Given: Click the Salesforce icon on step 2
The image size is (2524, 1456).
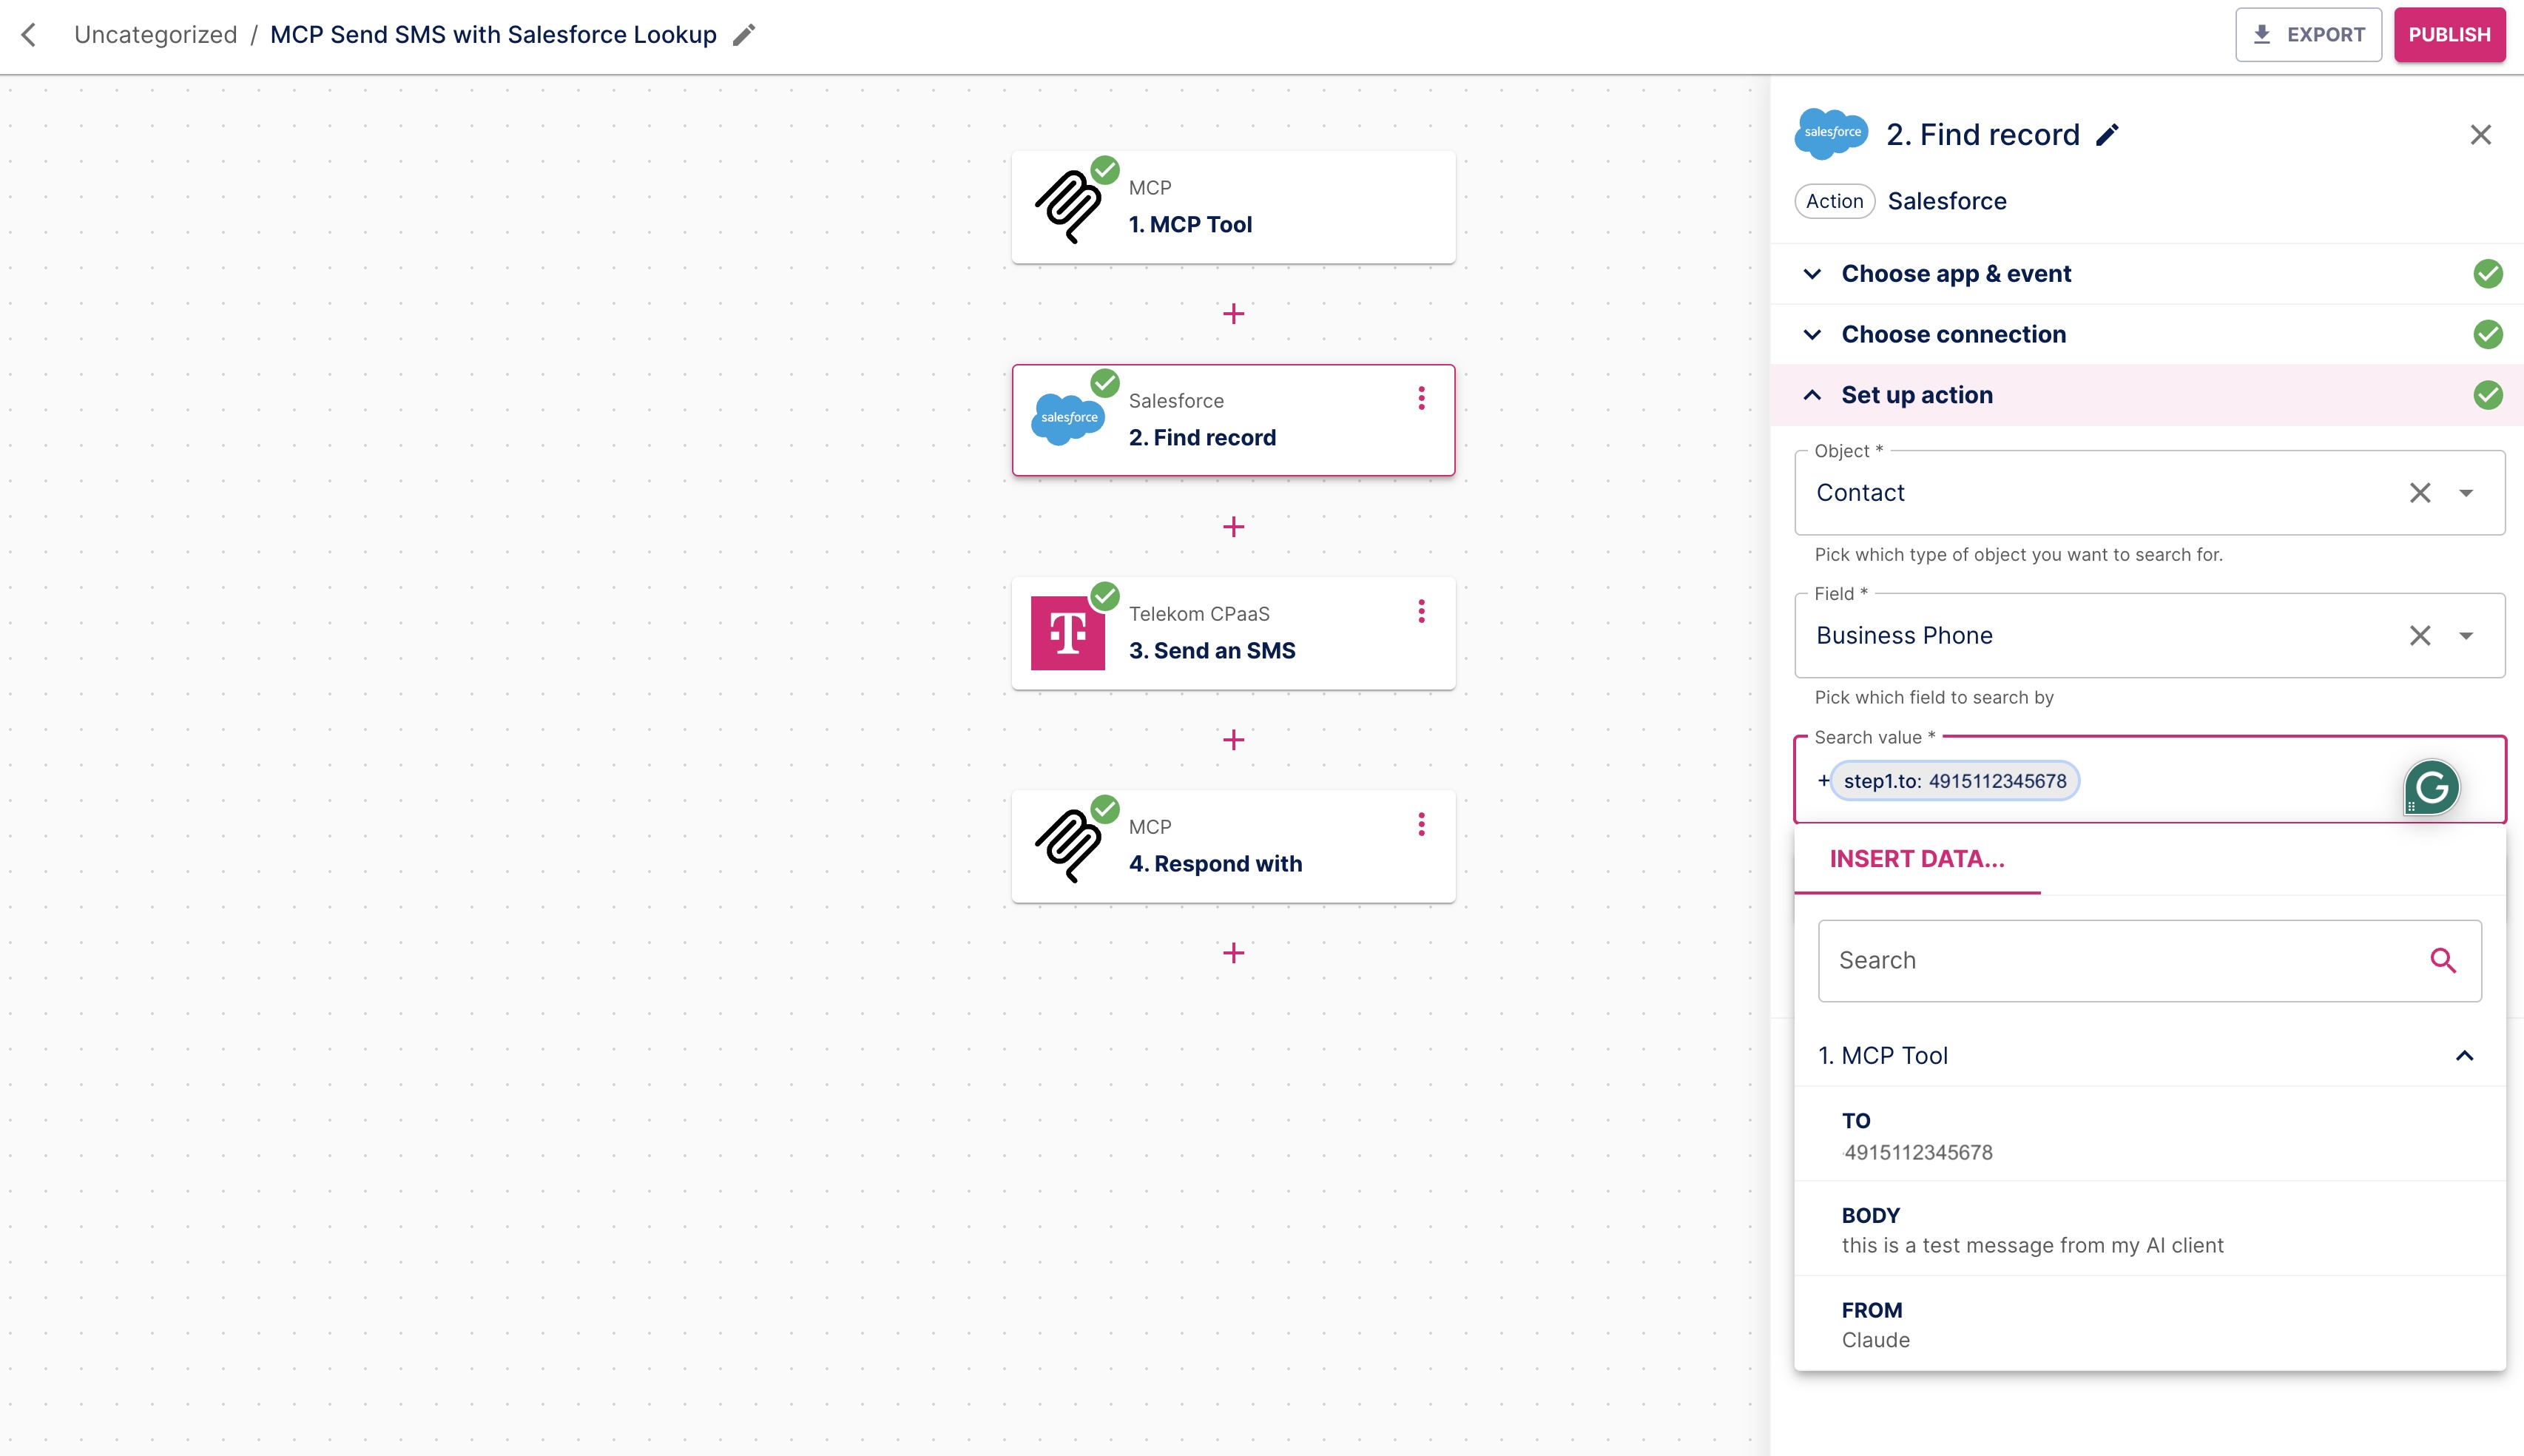Looking at the screenshot, I should [x=1069, y=419].
